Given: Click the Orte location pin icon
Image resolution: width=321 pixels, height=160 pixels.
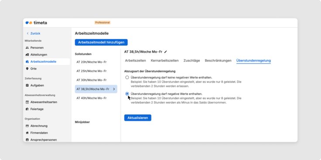Looking at the screenshot, I should 27,69.
